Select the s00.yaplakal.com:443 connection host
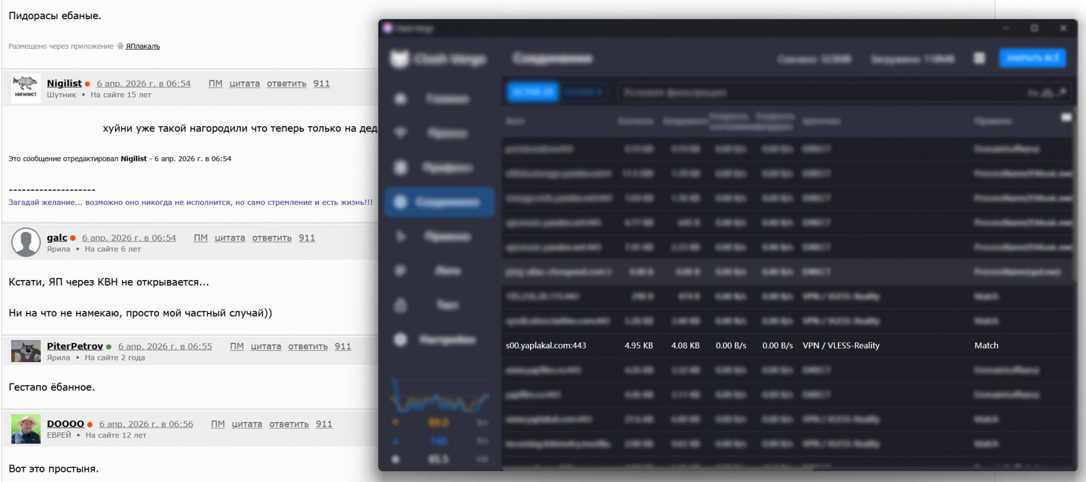The height and width of the screenshot is (482, 1086). (546, 346)
